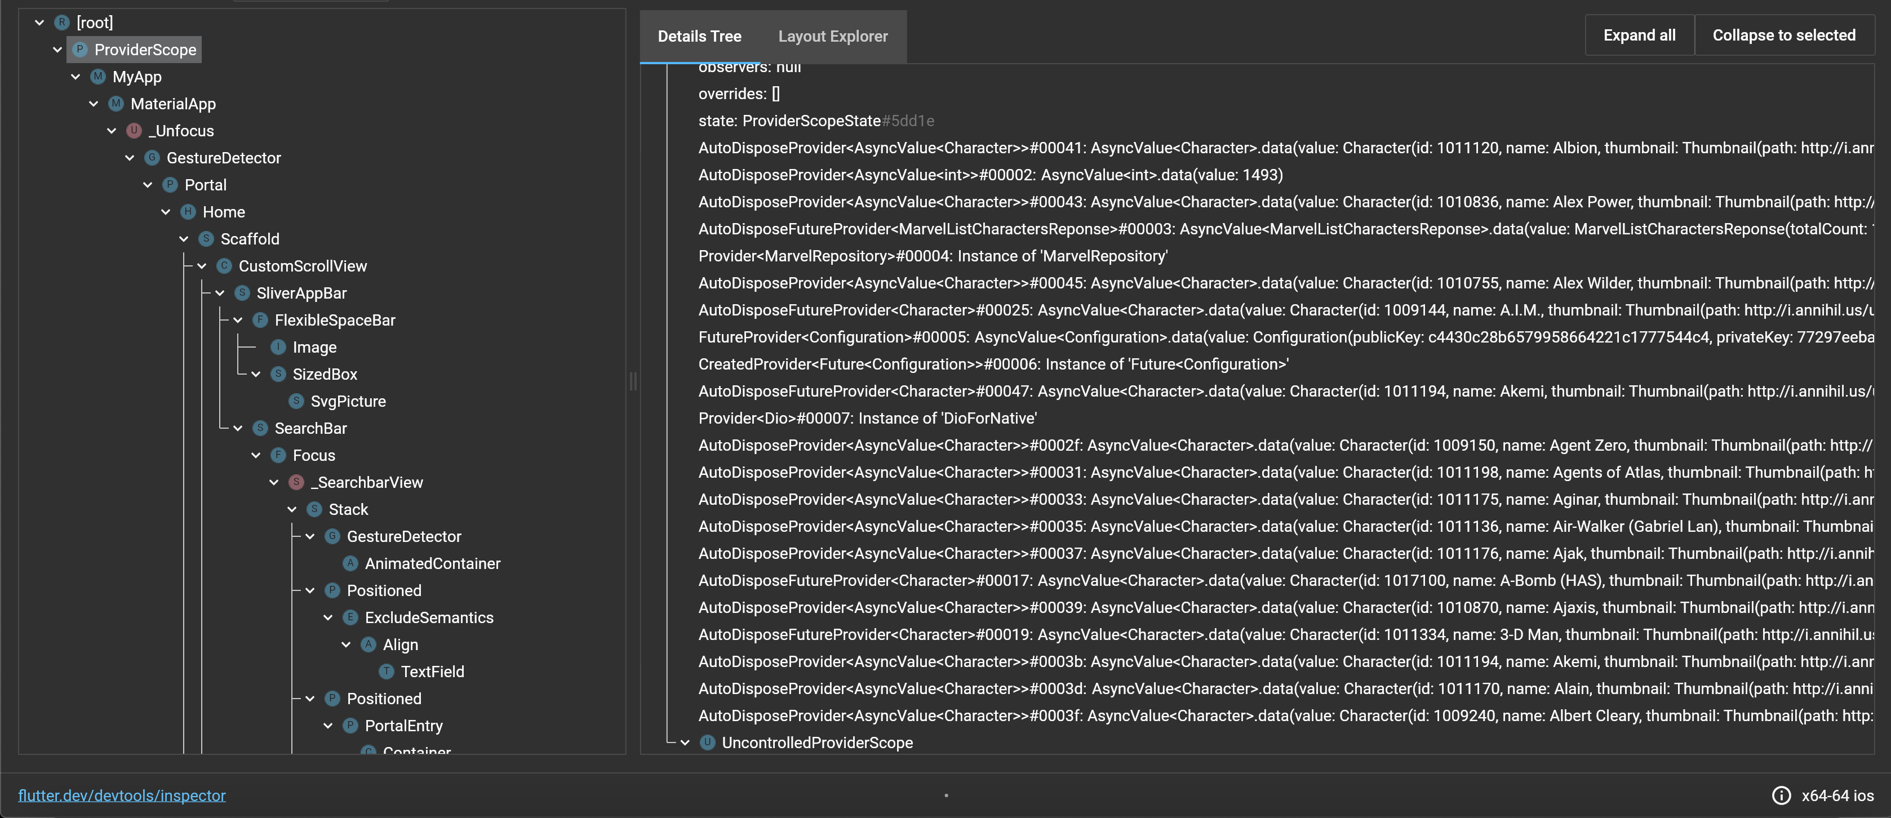The height and width of the screenshot is (818, 1891).
Task: Collapse the _Unfocus tree node
Action: point(112,131)
